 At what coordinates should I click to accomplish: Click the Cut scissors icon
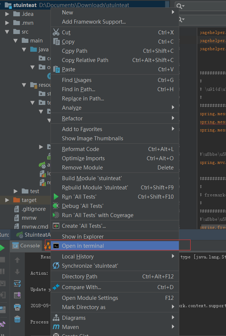56,32
